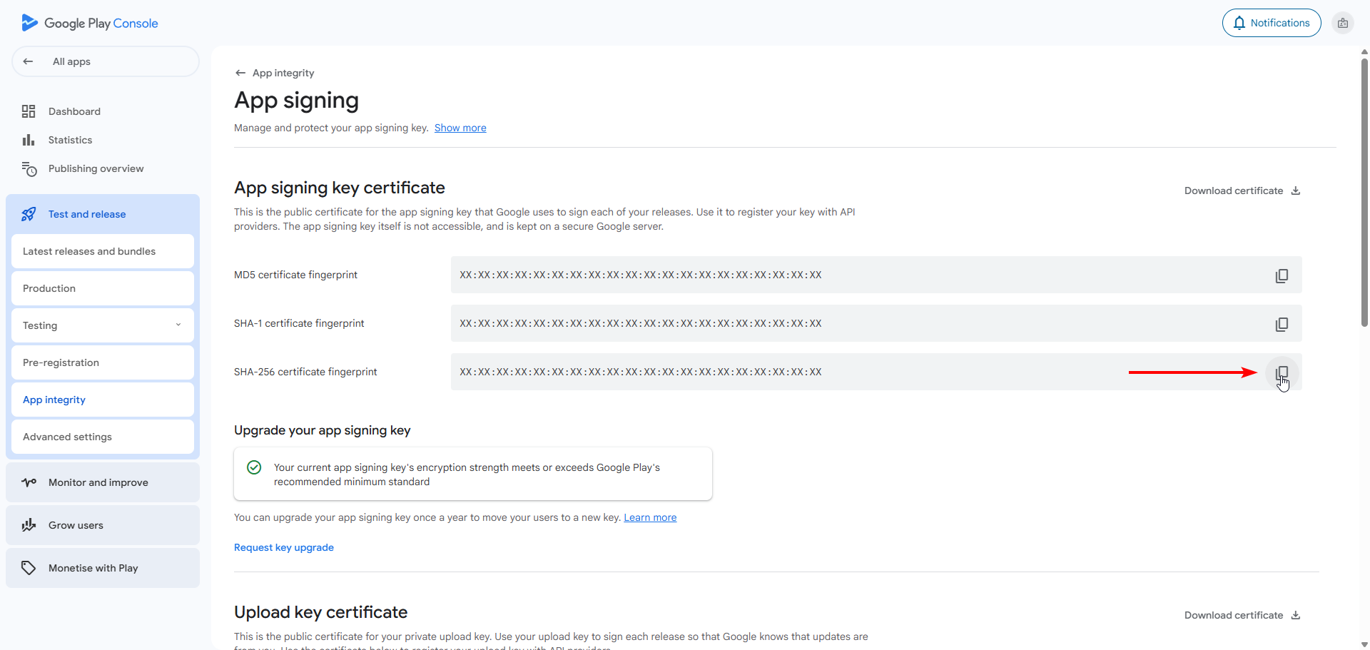Open the account avatar menu top right
This screenshot has width=1370, height=650.
click(1344, 22)
